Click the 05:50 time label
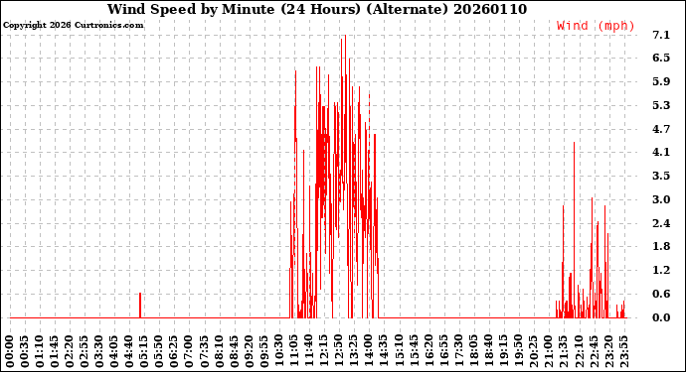 click(160, 351)
